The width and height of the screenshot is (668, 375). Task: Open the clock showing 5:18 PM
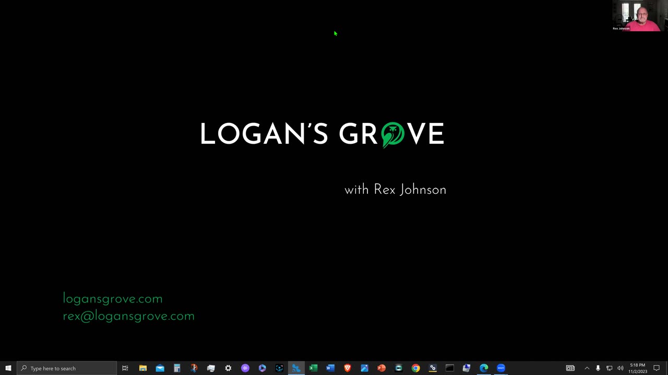(638, 368)
